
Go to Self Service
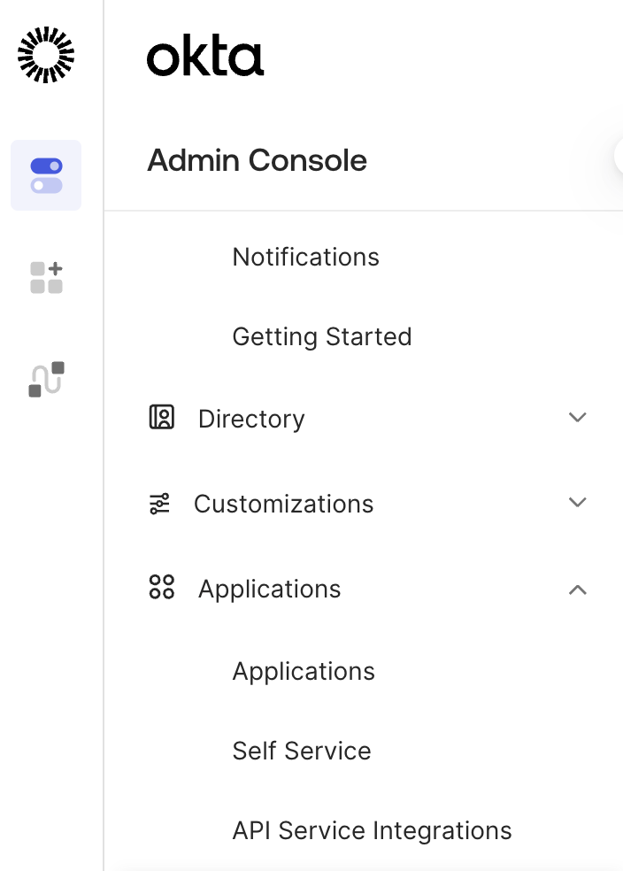coord(302,751)
